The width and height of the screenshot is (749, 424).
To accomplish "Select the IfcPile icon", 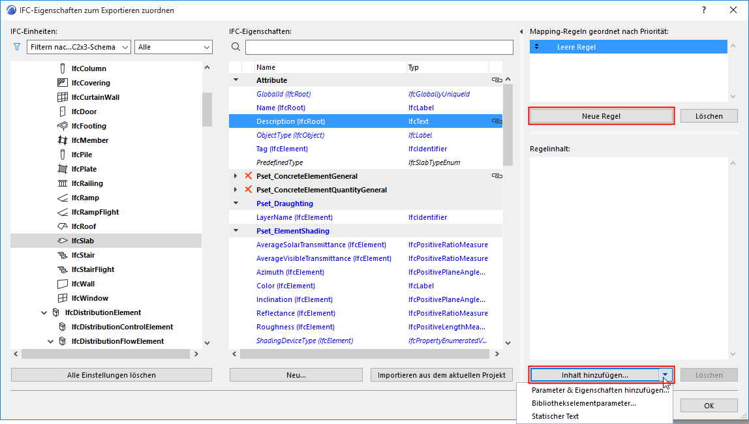I will coord(63,154).
